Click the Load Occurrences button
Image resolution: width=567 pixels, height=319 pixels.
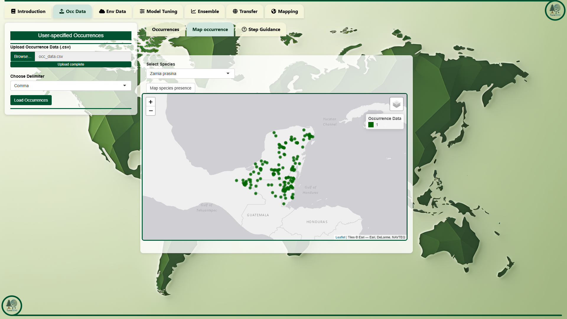tap(31, 100)
